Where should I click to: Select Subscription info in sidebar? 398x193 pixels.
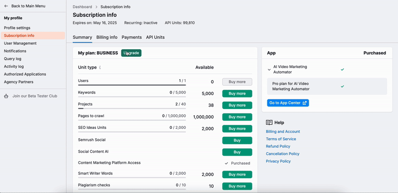click(x=33, y=35)
